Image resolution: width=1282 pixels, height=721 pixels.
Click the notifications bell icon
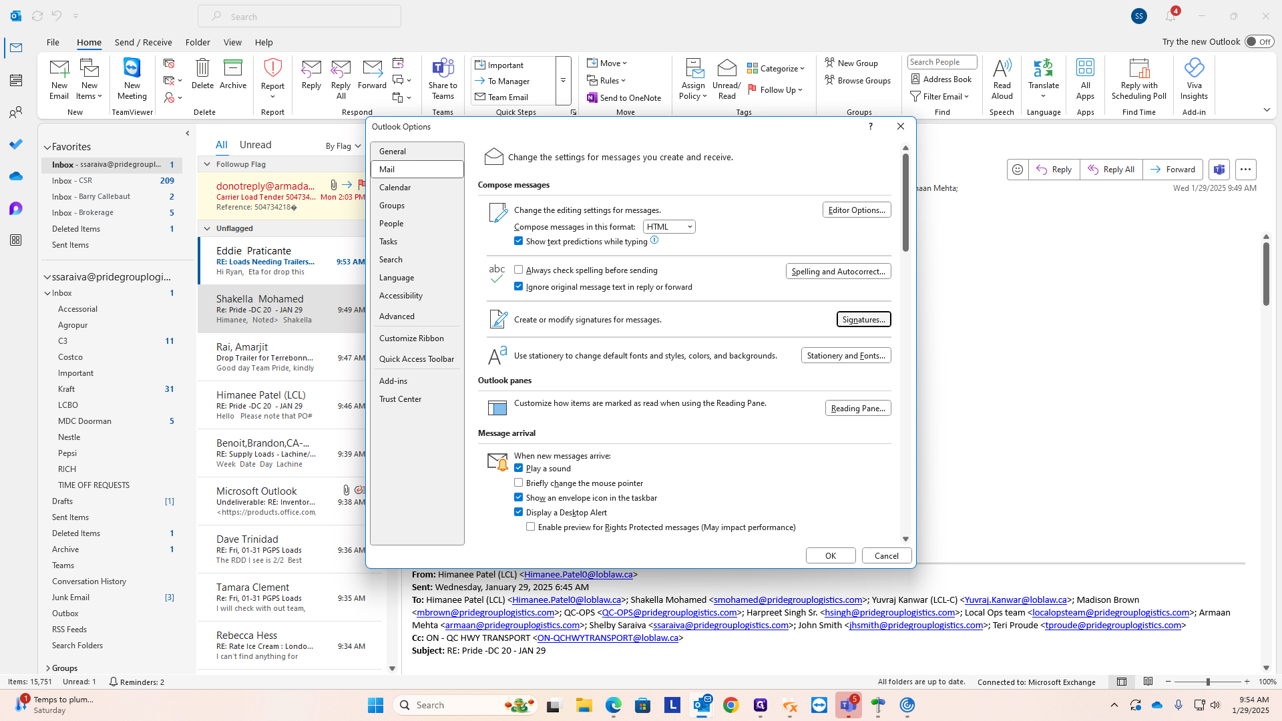(x=1170, y=16)
